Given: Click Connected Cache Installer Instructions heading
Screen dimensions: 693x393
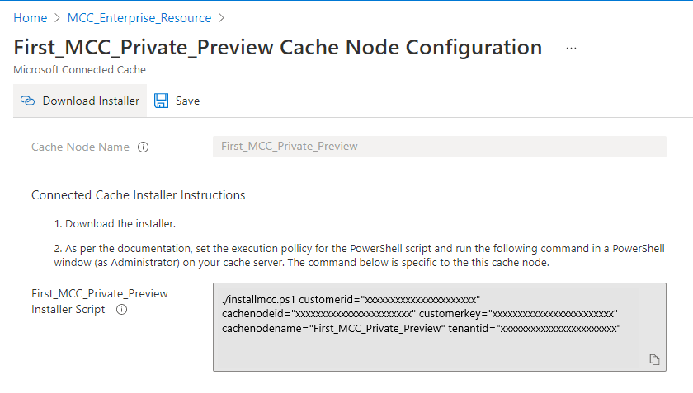Looking at the screenshot, I should click(x=138, y=195).
